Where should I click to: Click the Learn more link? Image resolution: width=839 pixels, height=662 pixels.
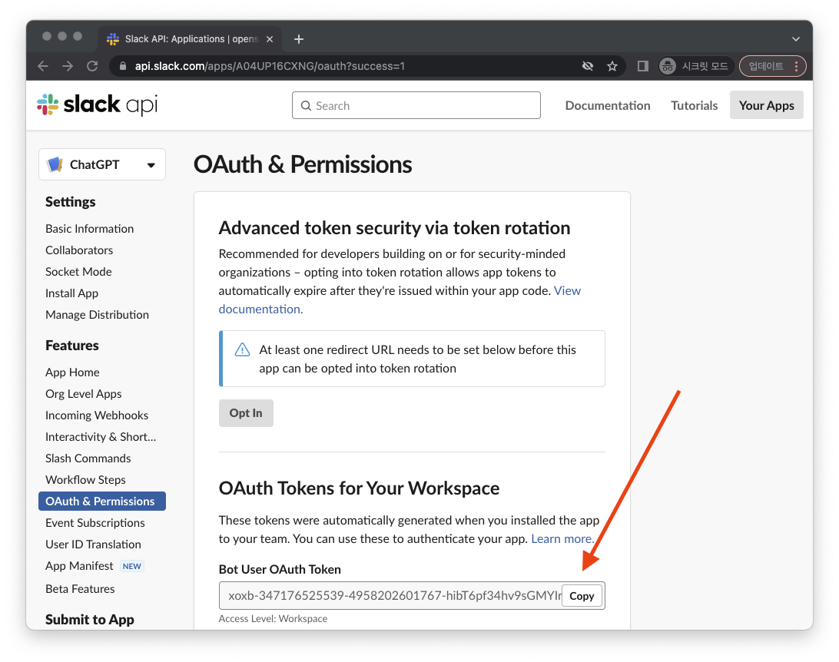click(x=562, y=538)
